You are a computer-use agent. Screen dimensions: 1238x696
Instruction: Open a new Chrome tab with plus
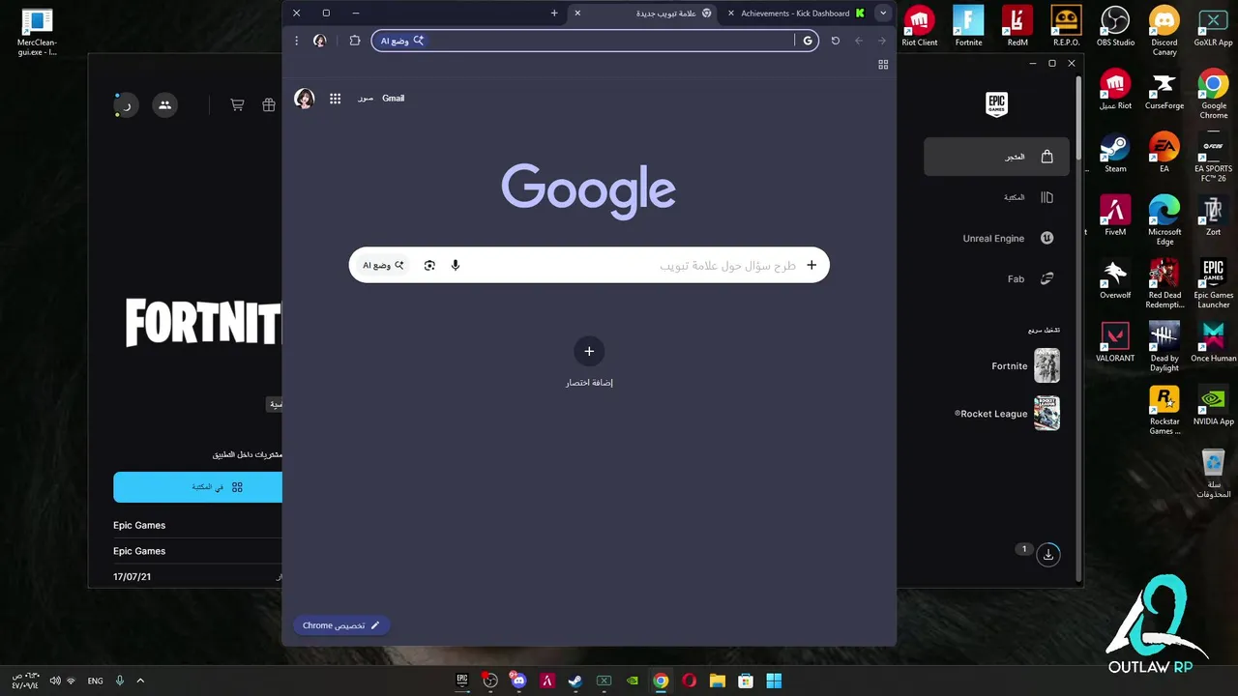pos(554,14)
